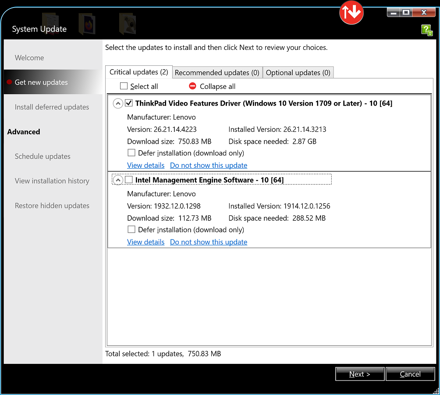This screenshot has width=440, height=395.
Task: Check Intel Management Engine Software update
Action: [129, 180]
